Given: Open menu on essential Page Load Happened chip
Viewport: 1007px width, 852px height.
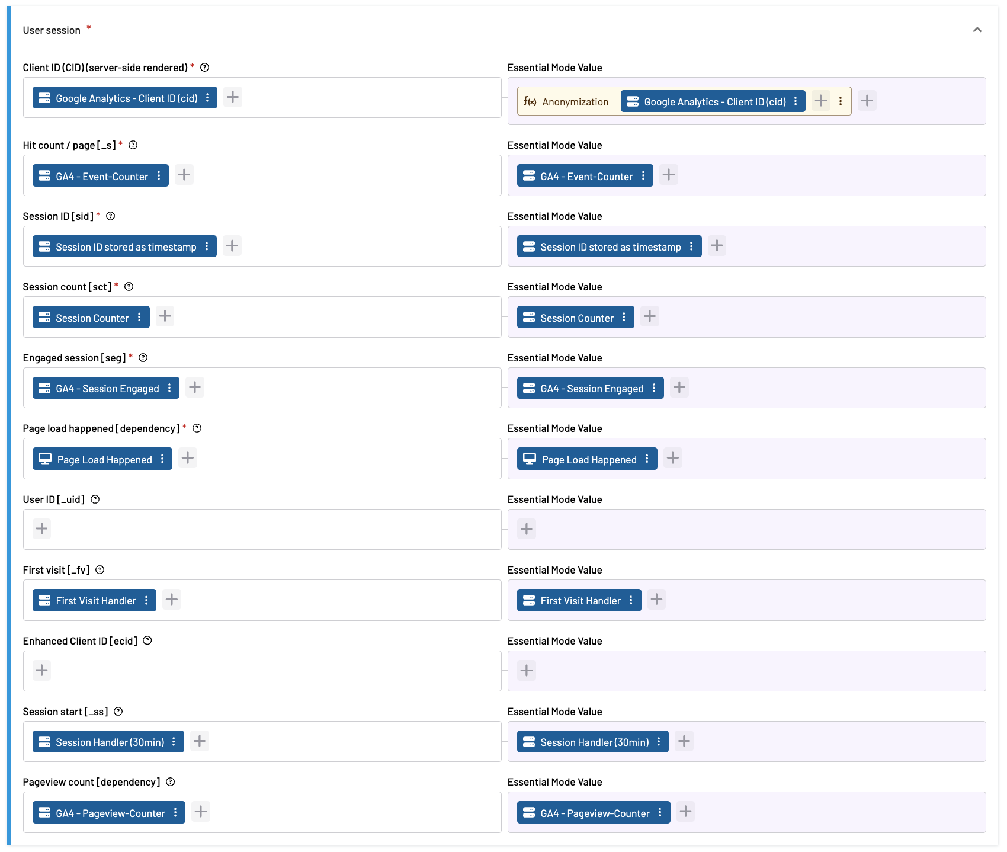Looking at the screenshot, I should tap(647, 459).
